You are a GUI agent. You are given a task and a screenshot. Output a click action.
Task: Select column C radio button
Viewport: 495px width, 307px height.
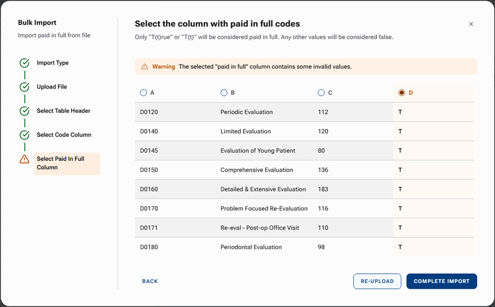pos(321,93)
